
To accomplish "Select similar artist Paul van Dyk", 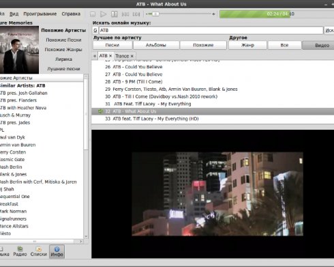I will point(12,137).
